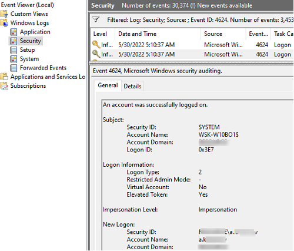Viewport: 294px width, 251px height.
Task: Click the Security log icon in tree
Action: [x=14, y=41]
